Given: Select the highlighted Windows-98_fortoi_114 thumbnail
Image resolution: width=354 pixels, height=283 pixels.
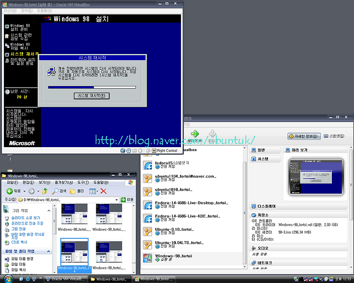Looking at the screenshot, I should tap(74, 255).
